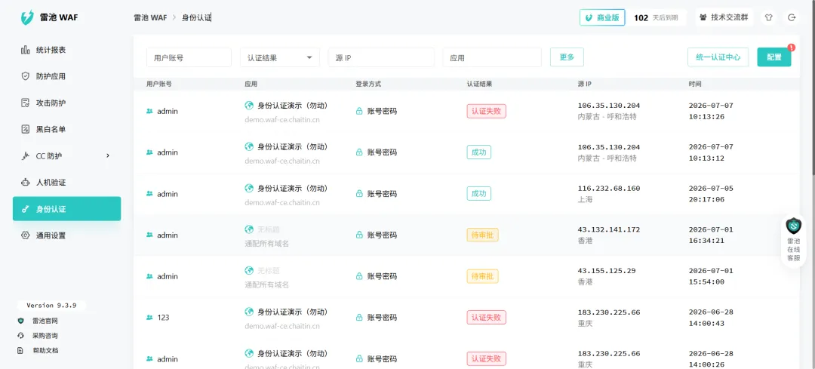Image resolution: width=815 pixels, height=369 pixels.
Task: Focus the 源 IP filter input
Action: [x=381, y=57]
